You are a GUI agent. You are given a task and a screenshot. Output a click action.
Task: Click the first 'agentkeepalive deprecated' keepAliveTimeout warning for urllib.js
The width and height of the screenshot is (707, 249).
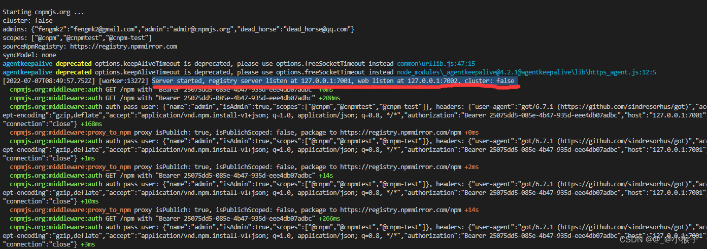(239, 64)
